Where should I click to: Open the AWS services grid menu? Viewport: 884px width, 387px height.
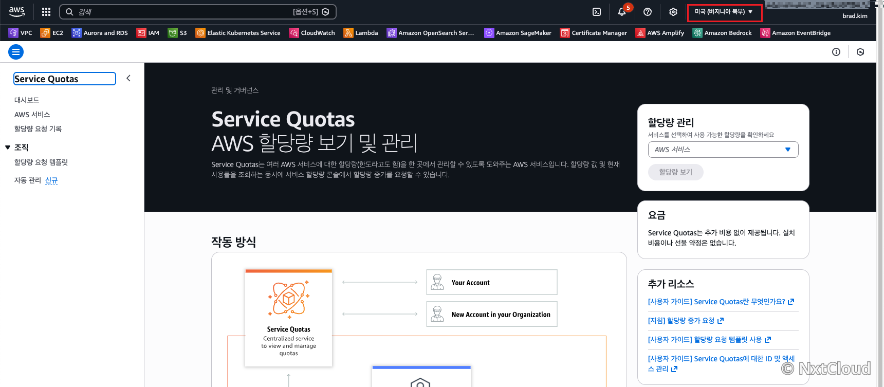pyautogui.click(x=46, y=12)
